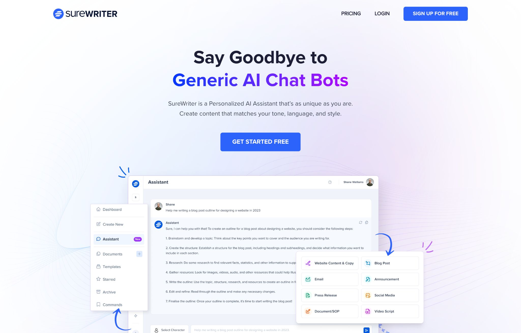Screen dimensions: 521x333
Task: Click the SIGN UP FOR FREE button
Action: coord(436,14)
